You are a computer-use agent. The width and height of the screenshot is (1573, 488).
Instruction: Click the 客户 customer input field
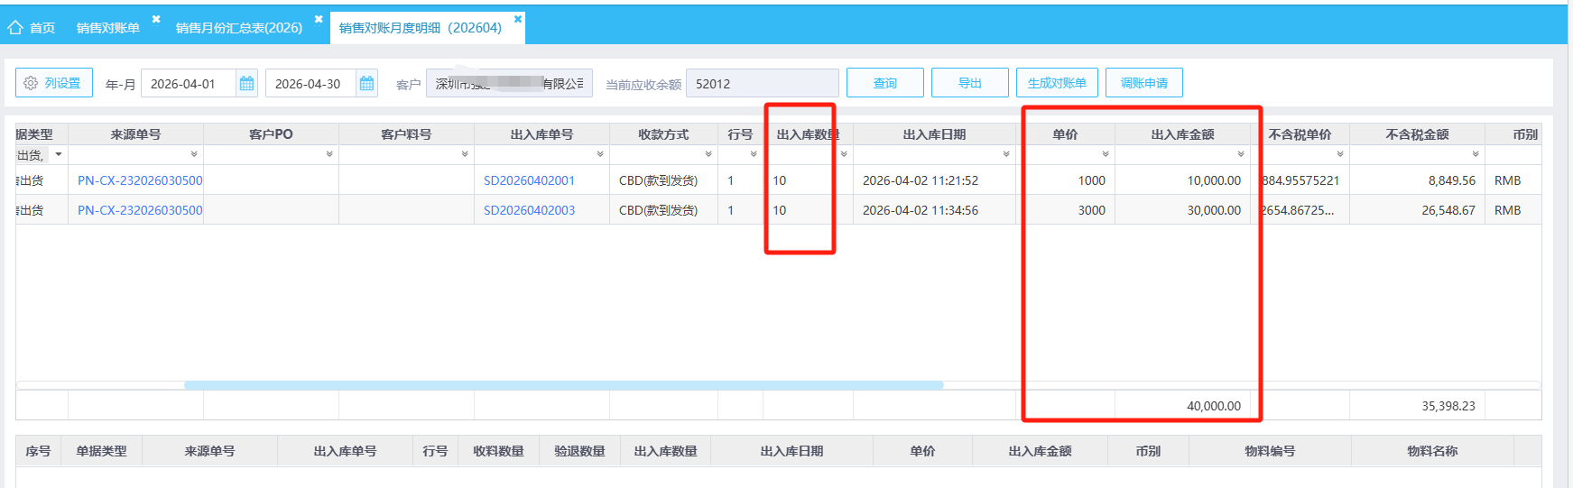(x=509, y=84)
